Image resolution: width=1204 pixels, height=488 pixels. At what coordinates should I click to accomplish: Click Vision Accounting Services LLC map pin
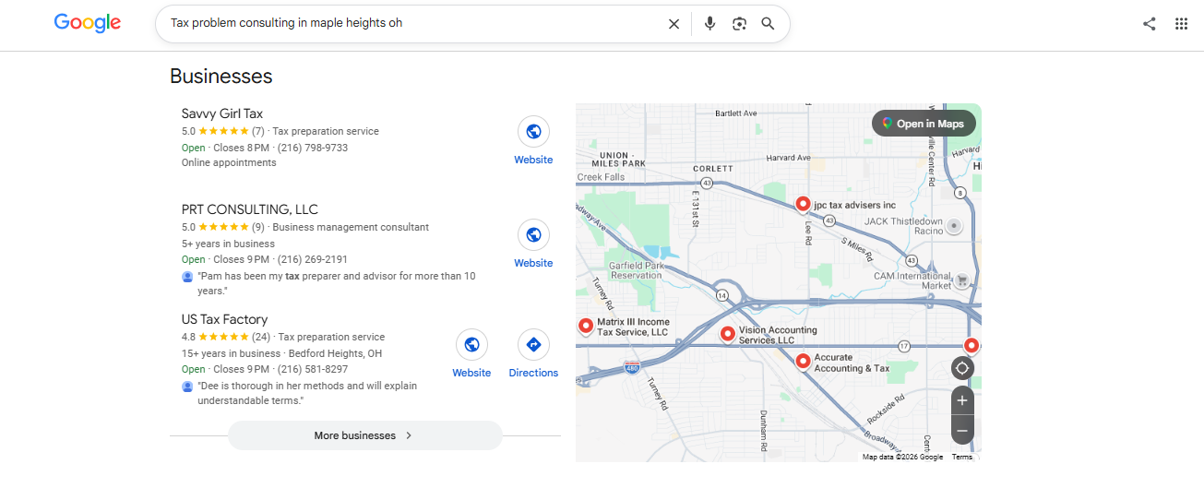coord(727,333)
